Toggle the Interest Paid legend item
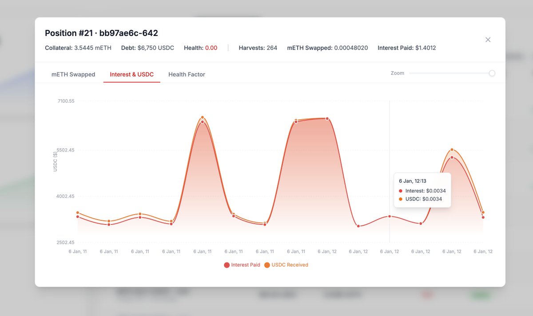The width and height of the screenshot is (533, 316). (242, 265)
